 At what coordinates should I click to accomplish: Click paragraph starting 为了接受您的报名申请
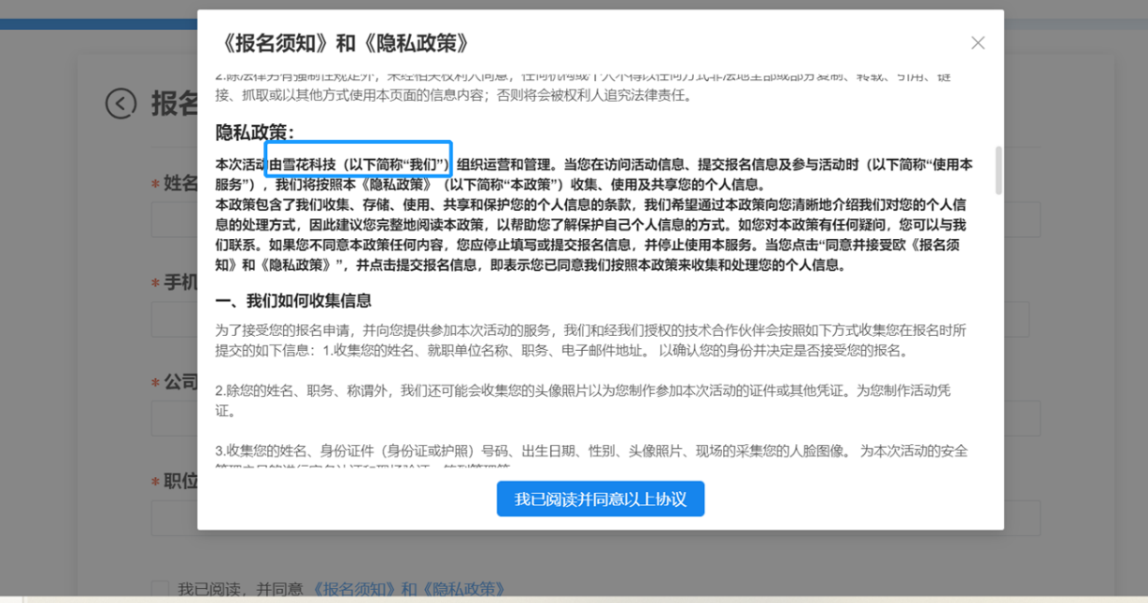[590, 341]
